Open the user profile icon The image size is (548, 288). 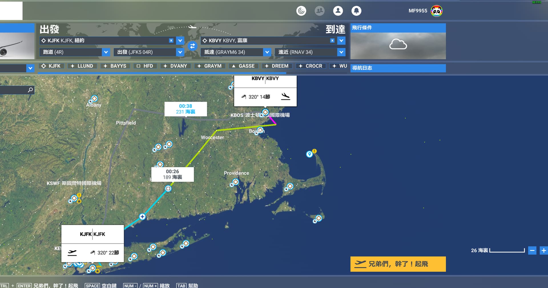click(x=338, y=11)
